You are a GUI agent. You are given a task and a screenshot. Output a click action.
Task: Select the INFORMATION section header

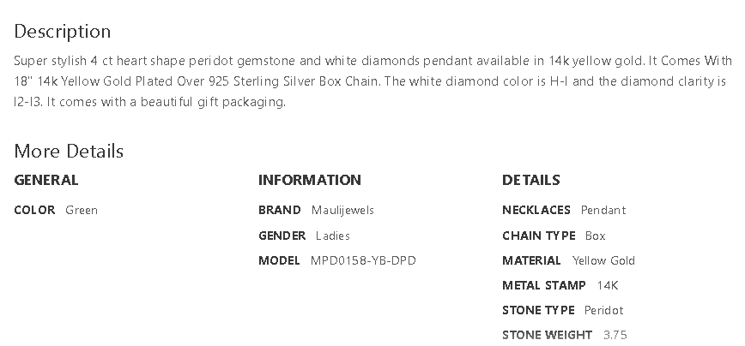(309, 180)
